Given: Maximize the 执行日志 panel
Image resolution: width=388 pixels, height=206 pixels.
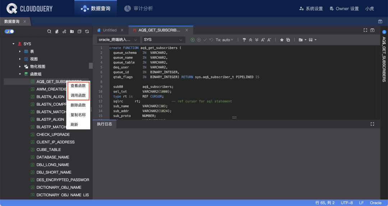Looking at the screenshot, I should (372, 124).
